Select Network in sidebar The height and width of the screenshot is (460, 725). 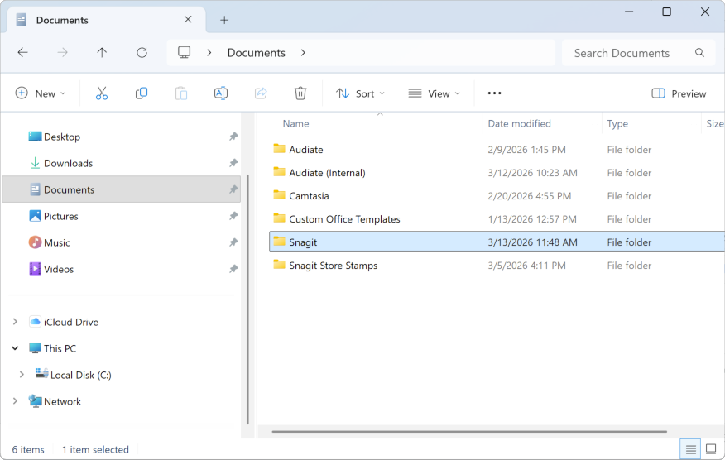(62, 401)
